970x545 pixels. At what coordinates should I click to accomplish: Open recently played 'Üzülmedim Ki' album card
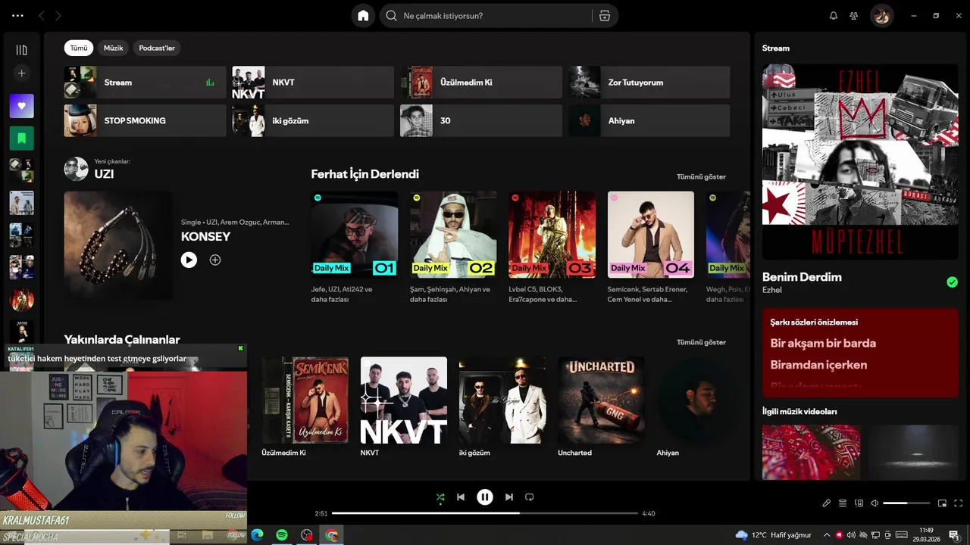coord(305,407)
